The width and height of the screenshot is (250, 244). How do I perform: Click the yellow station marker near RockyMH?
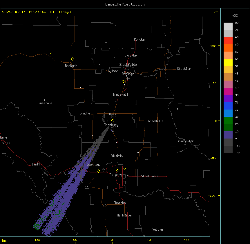(72, 59)
